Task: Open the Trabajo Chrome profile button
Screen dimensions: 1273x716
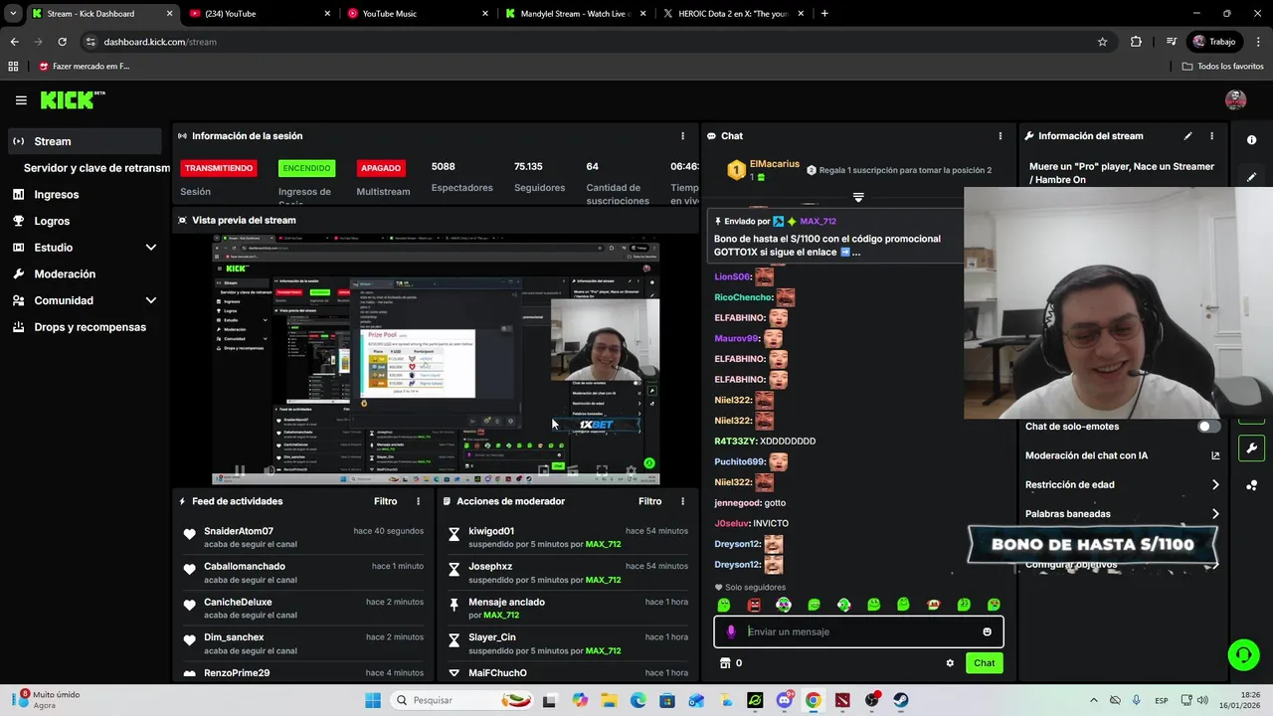Action: (1214, 42)
